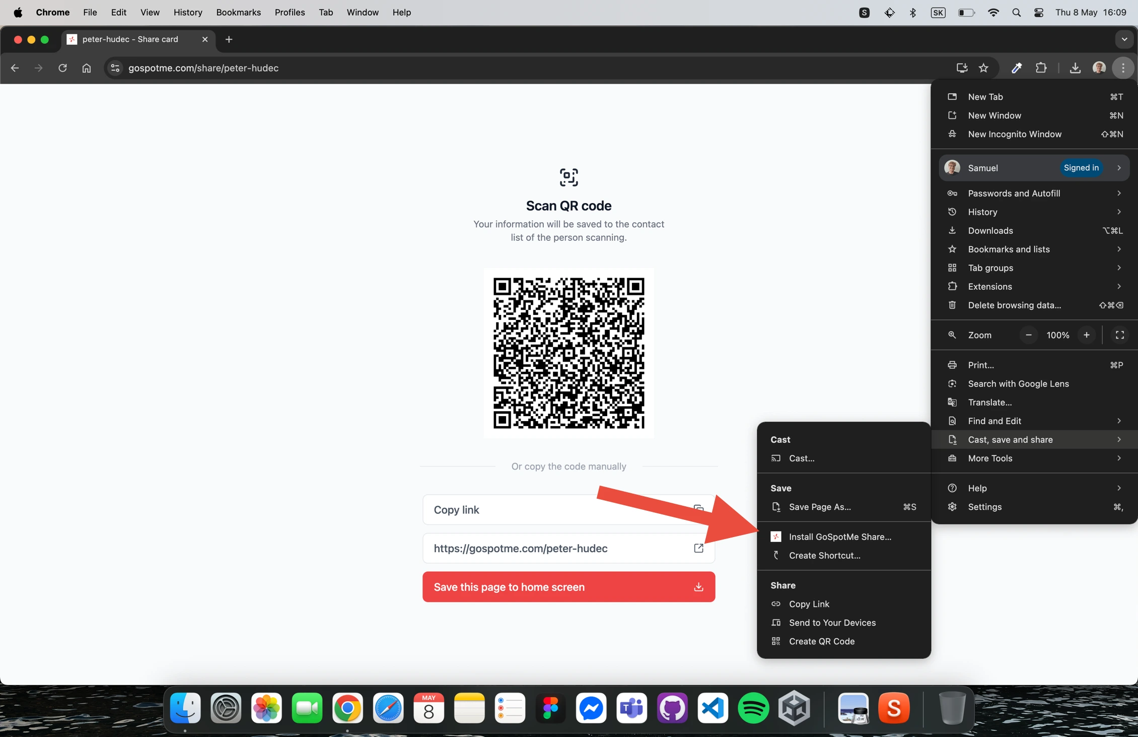Open Finder from the dock
The height and width of the screenshot is (737, 1138).
(x=185, y=708)
